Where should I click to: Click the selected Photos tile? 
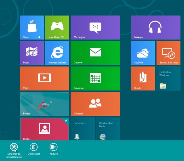[x=45, y=129]
